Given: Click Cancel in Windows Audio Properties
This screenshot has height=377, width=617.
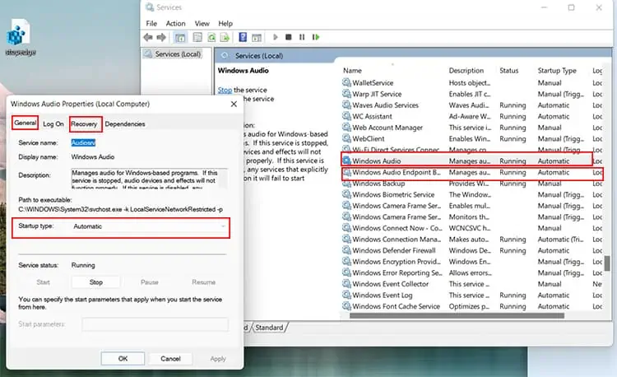Looking at the screenshot, I should [170, 359].
